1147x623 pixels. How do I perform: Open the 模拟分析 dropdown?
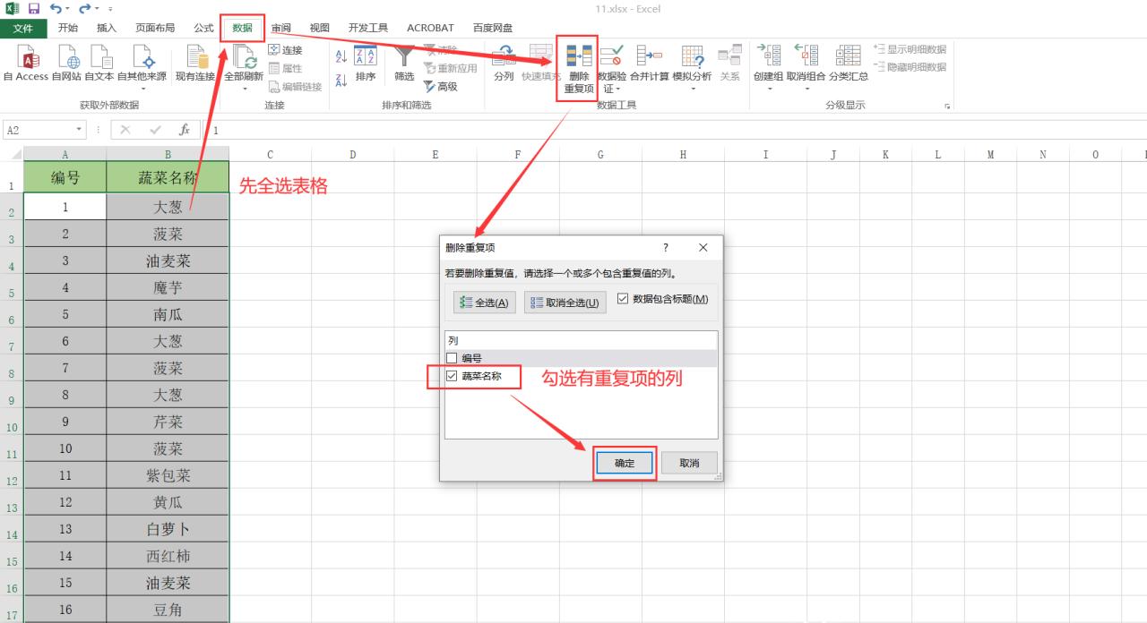click(692, 89)
